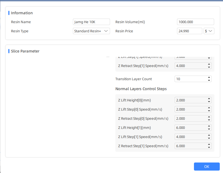
Task: Click the Normal Layers Control Steps heading
Action: coord(141,89)
